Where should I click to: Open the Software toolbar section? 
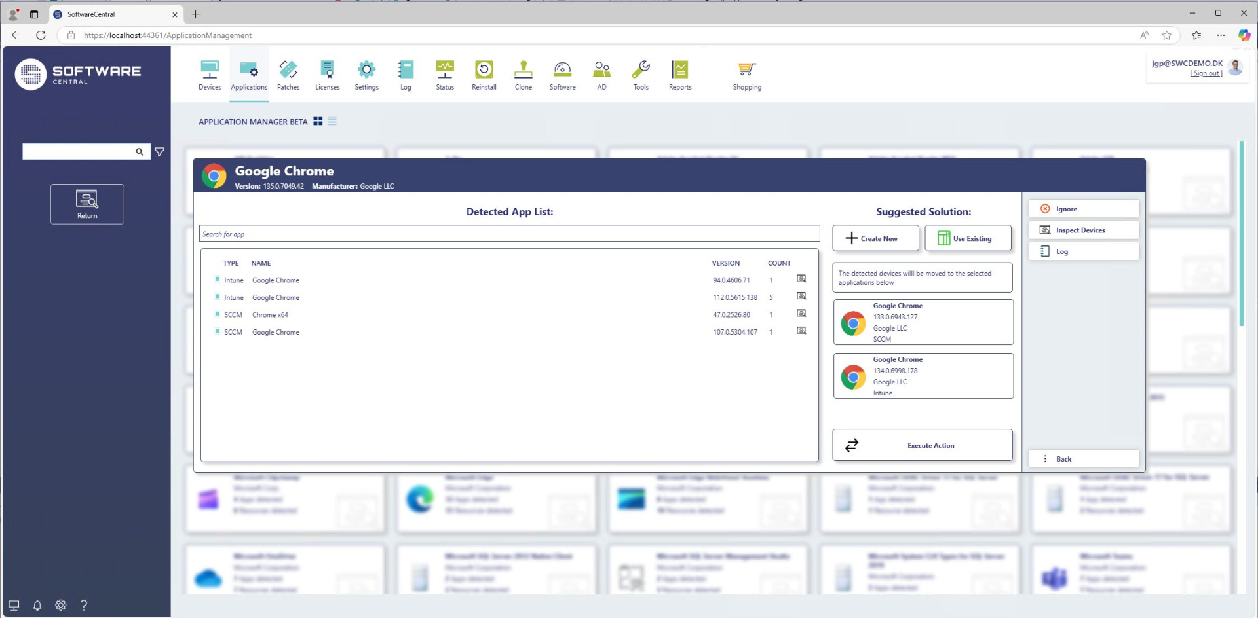click(x=562, y=75)
